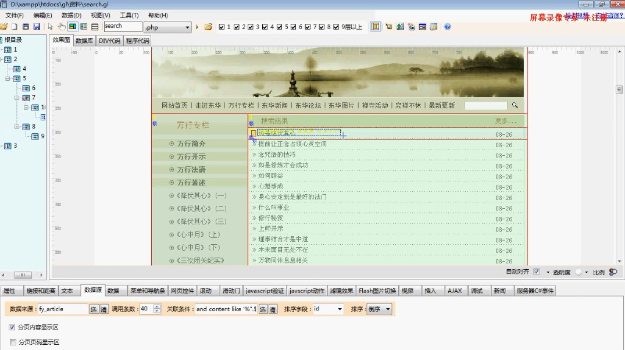Screen dimensions: 625x350
Task: Click the 数据来源 fy_article input field
Action: click(63, 309)
